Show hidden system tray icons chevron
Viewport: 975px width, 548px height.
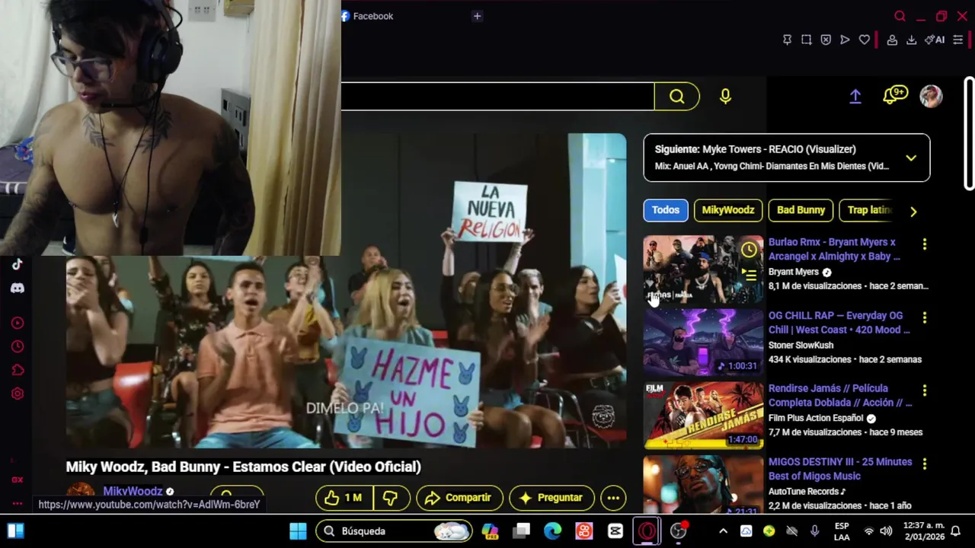coord(723,531)
